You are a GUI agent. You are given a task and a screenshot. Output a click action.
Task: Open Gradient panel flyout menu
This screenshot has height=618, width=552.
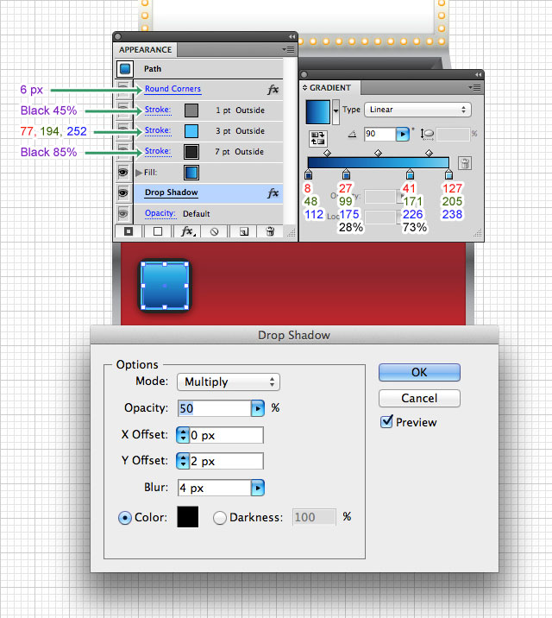click(x=475, y=87)
